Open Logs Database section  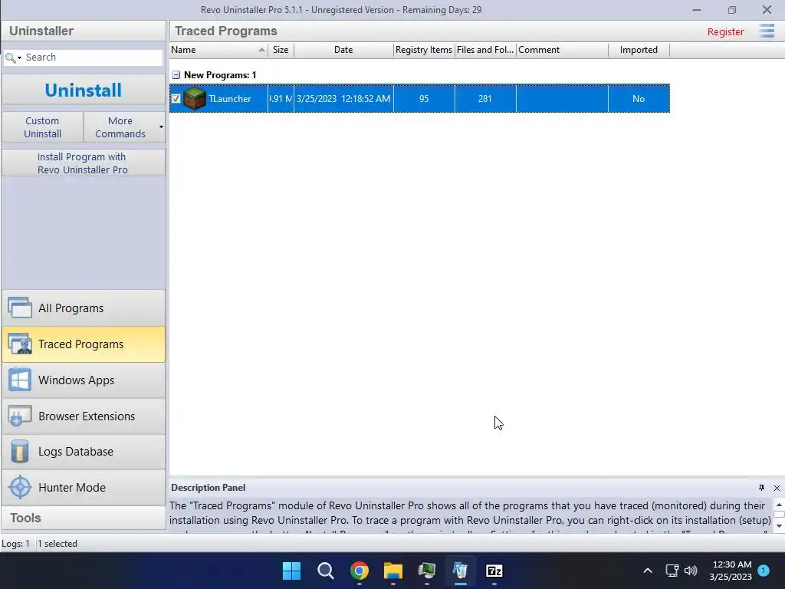pos(83,452)
